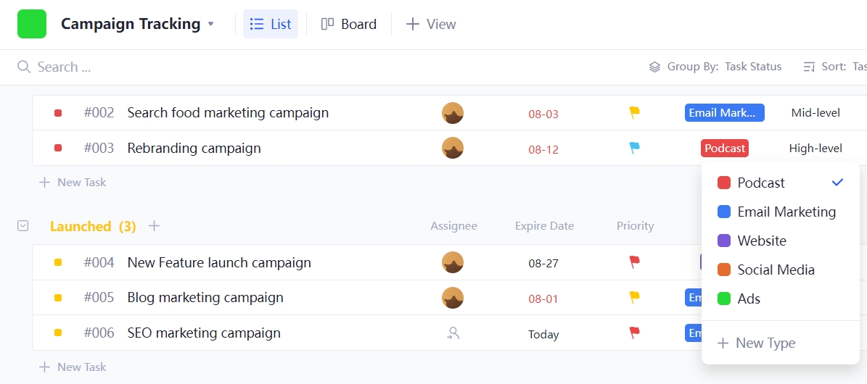Image resolution: width=867 pixels, height=384 pixels.
Task: Collapse the Launched group section
Action: point(22,226)
